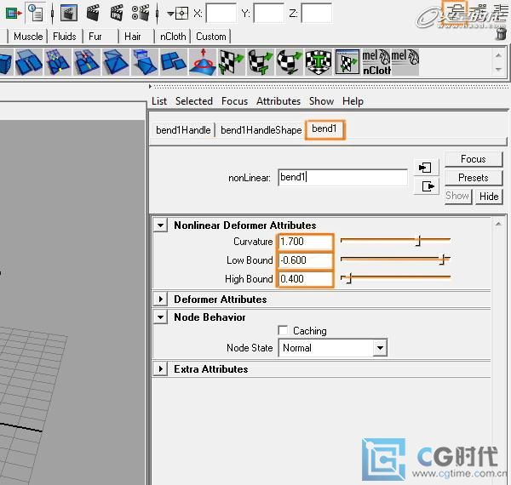Open the render view clapperboard icon
Screen dimensions: 511x485
[68, 13]
